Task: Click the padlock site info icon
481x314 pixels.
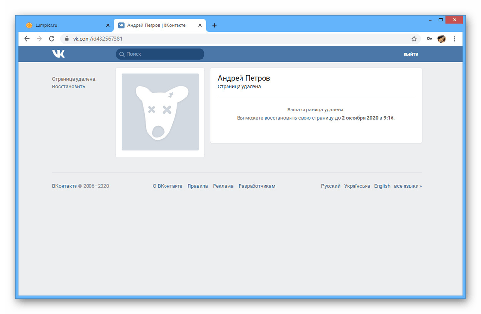Action: pos(67,39)
